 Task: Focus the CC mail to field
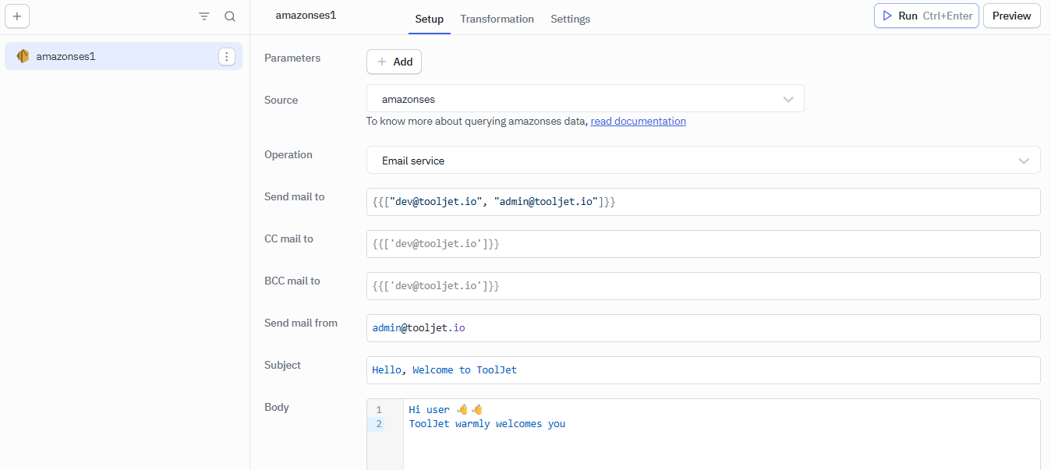coord(702,244)
